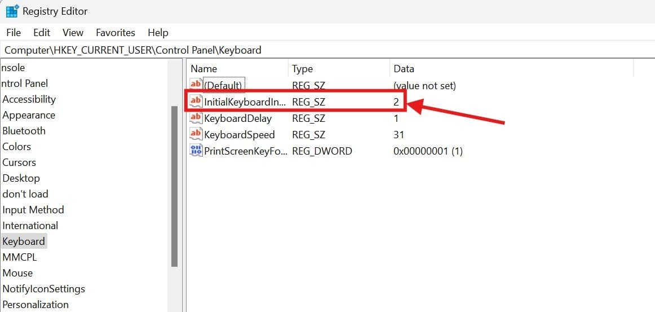Select the Colors registry key
Viewport: 655px width, 312px height.
(17, 147)
